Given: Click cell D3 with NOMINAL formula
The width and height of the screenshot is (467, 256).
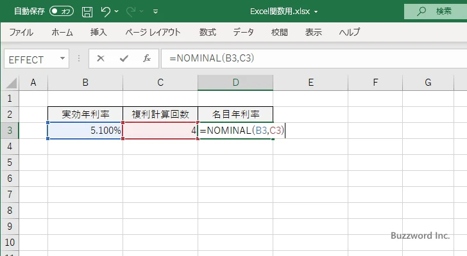Looking at the screenshot, I should (x=235, y=131).
